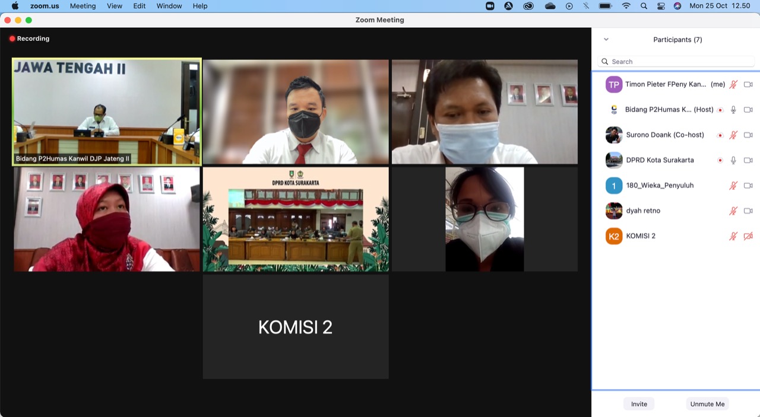Open Zoom status icon in macOS menu bar
The width and height of the screenshot is (760, 417).
(490, 6)
